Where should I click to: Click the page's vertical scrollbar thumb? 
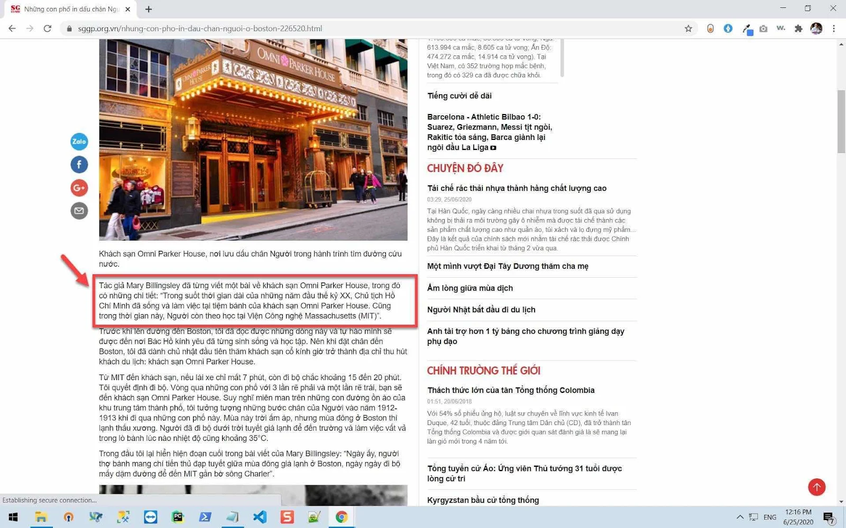841,121
